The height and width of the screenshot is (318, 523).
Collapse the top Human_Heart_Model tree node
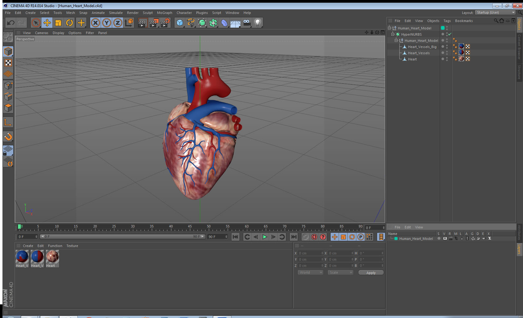point(389,28)
